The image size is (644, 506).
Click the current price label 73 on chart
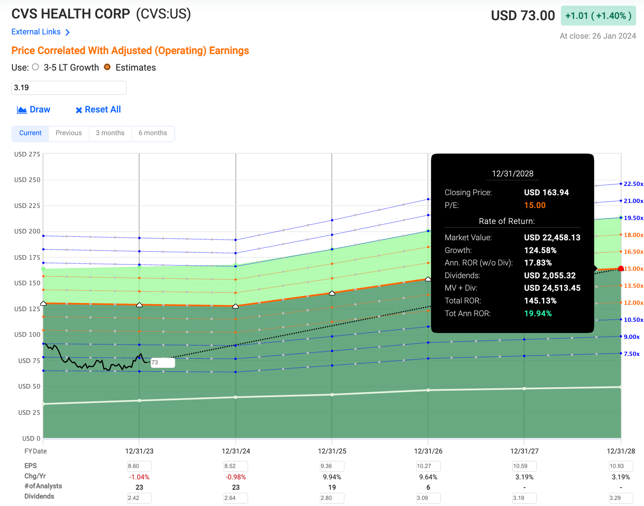pyautogui.click(x=163, y=362)
